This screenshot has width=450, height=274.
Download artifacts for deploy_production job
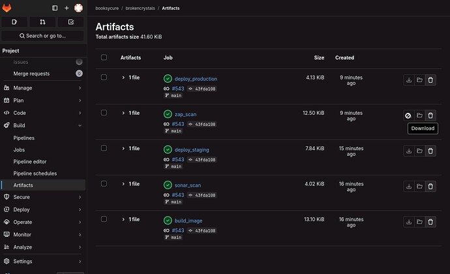click(408, 80)
